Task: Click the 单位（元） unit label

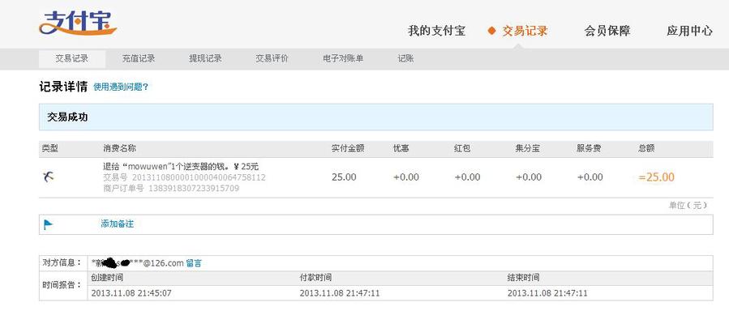Action: click(x=688, y=206)
